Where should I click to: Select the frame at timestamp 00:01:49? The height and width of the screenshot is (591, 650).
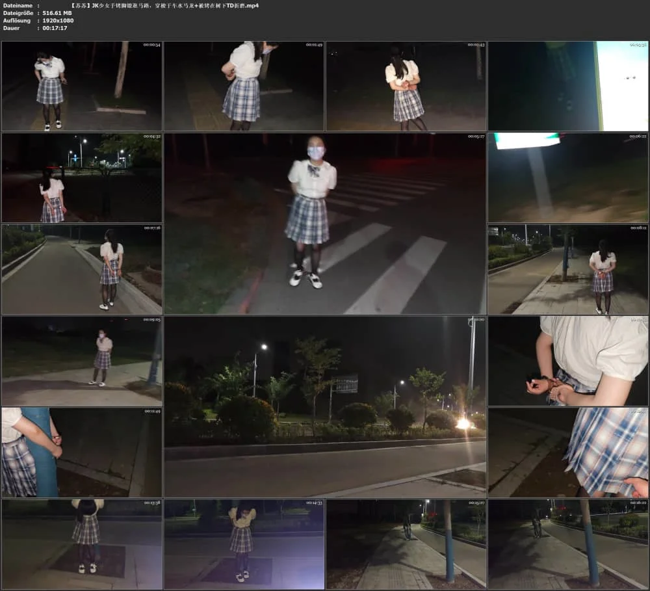coord(244,86)
